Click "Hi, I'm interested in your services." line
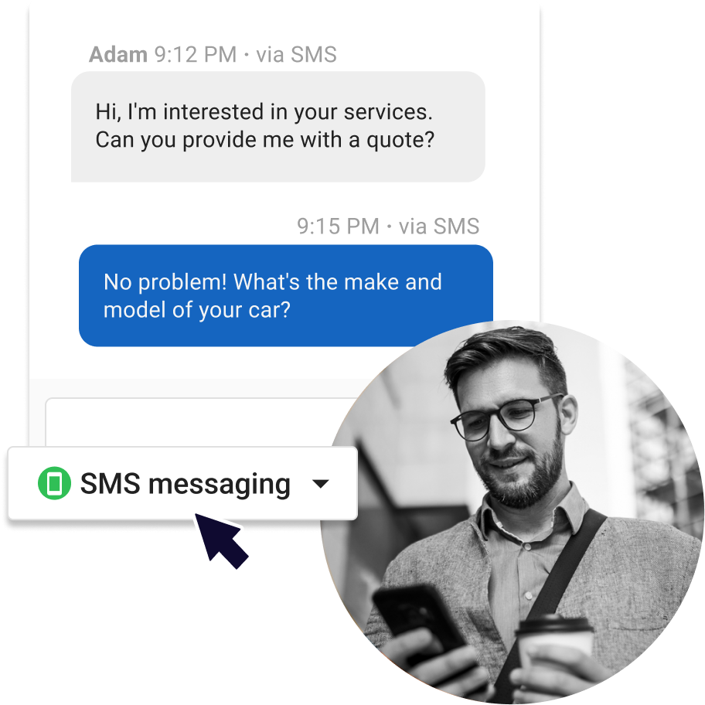This screenshot has width=705, height=705. 264,112
